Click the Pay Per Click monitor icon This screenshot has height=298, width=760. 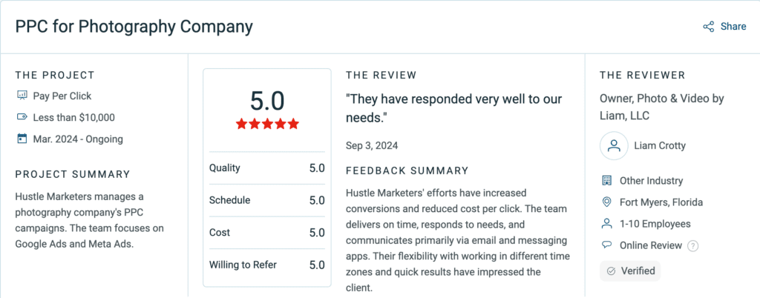(22, 96)
